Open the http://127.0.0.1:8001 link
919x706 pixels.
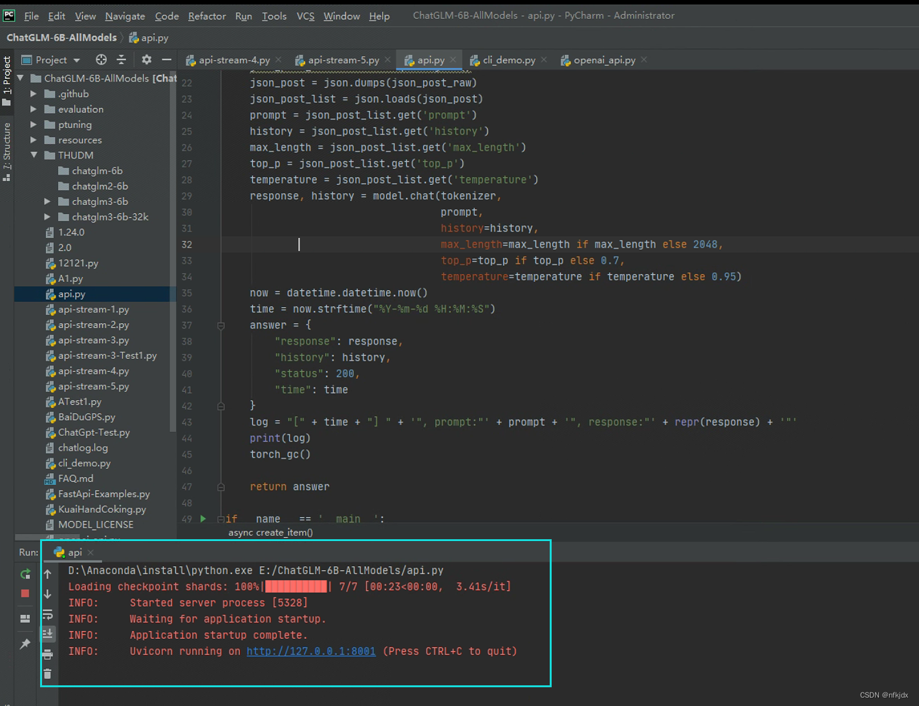(311, 651)
